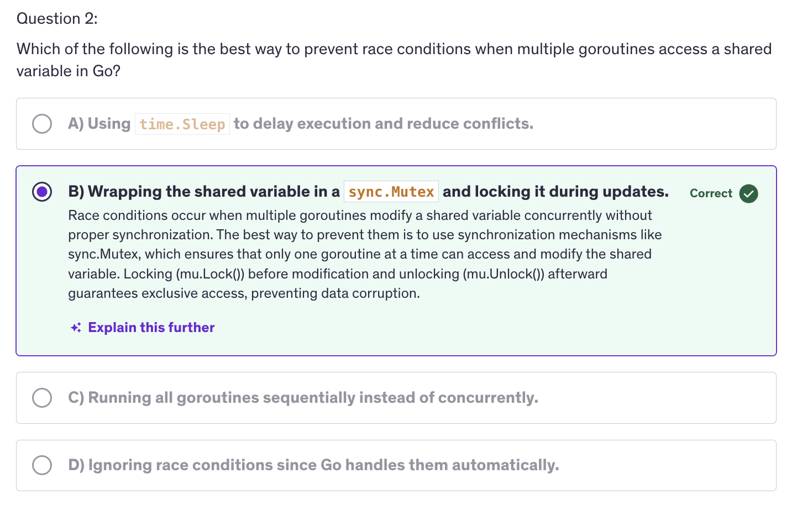Click the race conditions explanation paragraph
The image size is (797, 516).
coord(365,254)
